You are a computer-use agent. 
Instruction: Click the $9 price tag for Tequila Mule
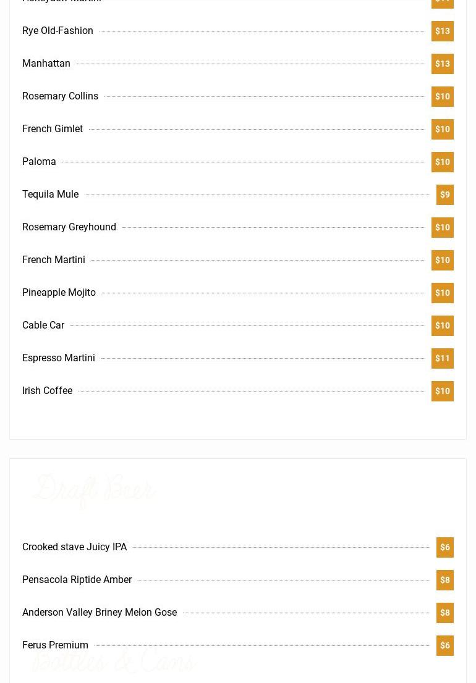point(444,195)
